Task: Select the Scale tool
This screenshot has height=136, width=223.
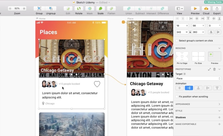Action: pos(100,8)
